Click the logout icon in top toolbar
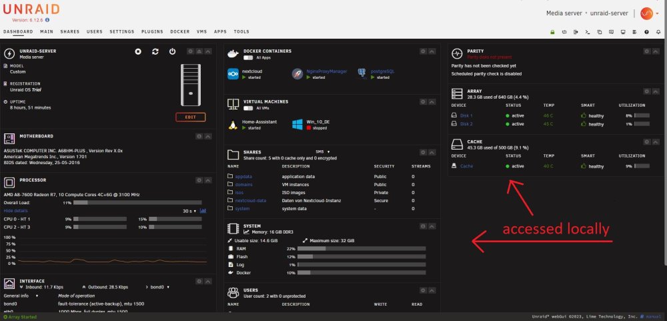 tap(576, 32)
